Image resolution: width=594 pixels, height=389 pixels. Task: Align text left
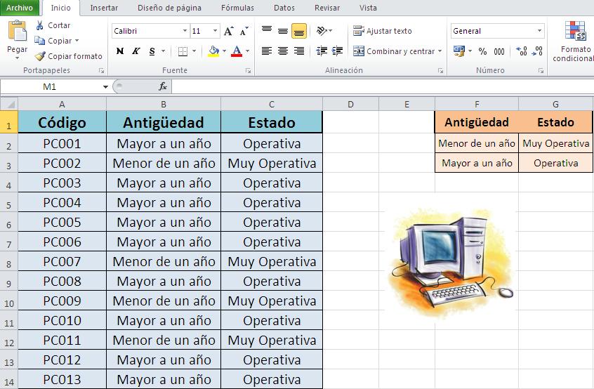(267, 51)
